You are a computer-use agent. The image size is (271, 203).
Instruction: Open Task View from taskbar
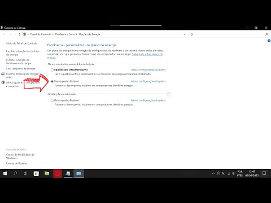tap(25, 173)
